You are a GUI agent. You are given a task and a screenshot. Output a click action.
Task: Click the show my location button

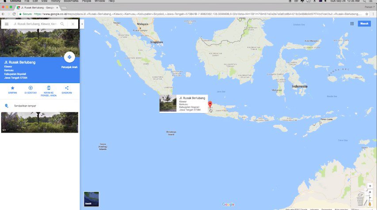pyautogui.click(x=370, y=186)
